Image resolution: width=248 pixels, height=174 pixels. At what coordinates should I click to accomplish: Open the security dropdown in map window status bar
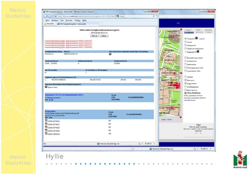click(198, 149)
